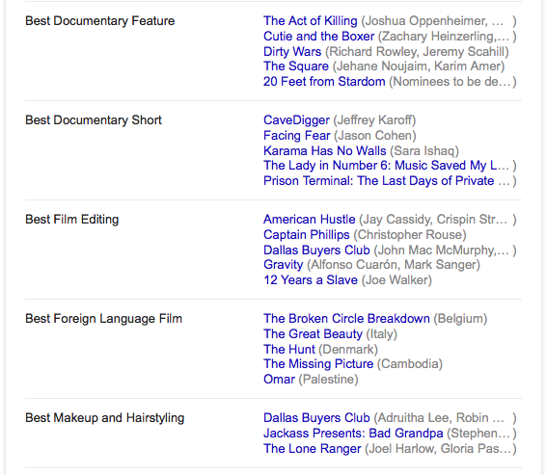The height and width of the screenshot is (475, 546).
Task: Open Jackass Presents: Bad Grandpa link
Action: pyautogui.click(x=353, y=434)
